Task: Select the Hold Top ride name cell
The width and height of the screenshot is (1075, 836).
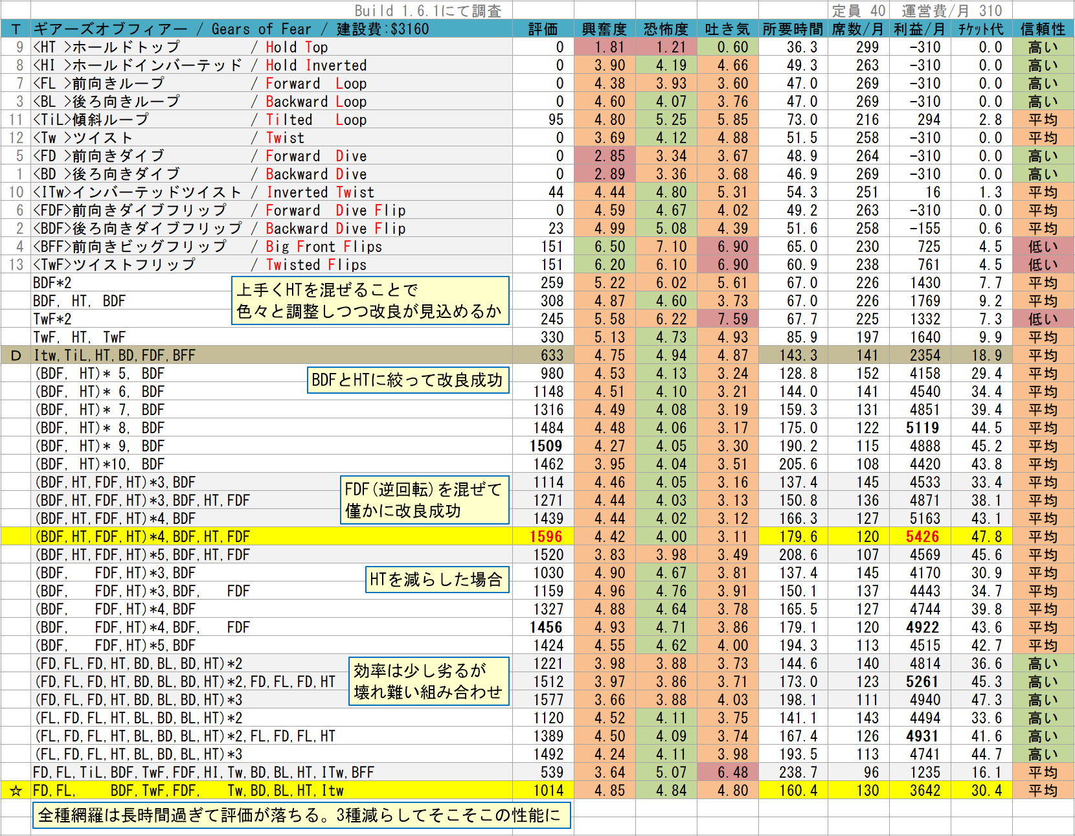Action: (271, 47)
